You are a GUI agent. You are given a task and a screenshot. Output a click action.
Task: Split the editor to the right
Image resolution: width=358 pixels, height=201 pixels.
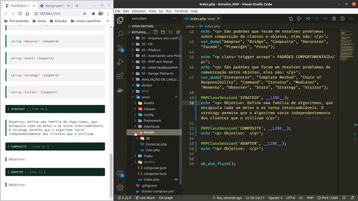point(342,18)
